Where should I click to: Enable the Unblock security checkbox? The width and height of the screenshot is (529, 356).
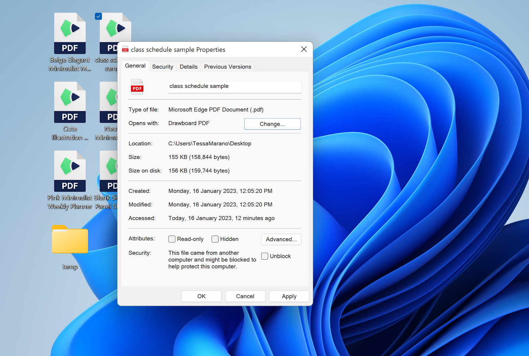tap(264, 256)
